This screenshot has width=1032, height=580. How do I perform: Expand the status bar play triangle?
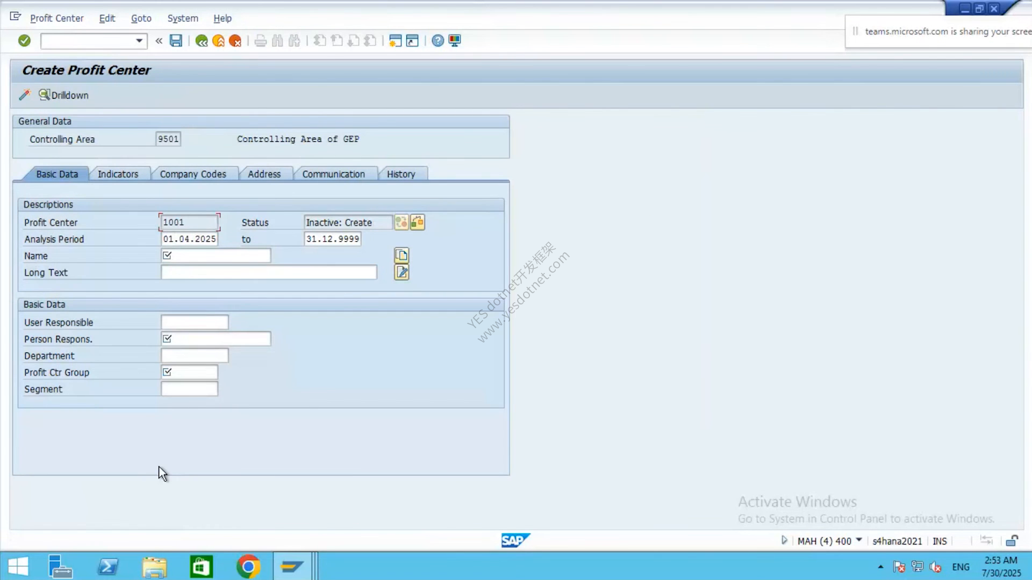pyautogui.click(x=784, y=540)
